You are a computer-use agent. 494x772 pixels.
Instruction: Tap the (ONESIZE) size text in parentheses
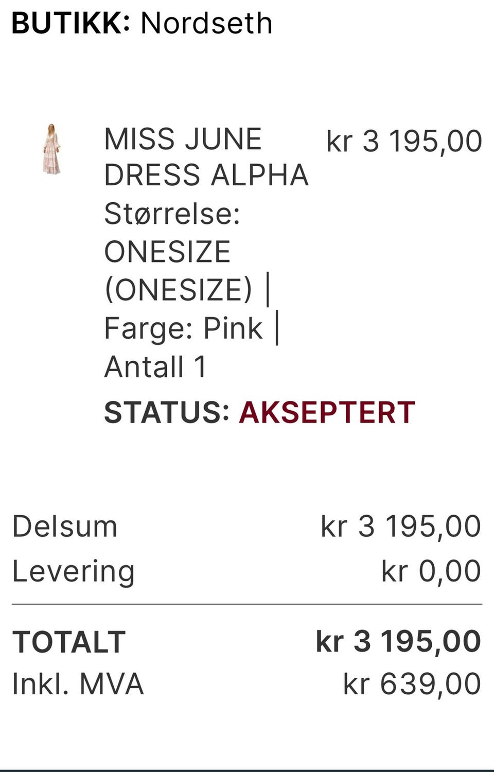179,290
